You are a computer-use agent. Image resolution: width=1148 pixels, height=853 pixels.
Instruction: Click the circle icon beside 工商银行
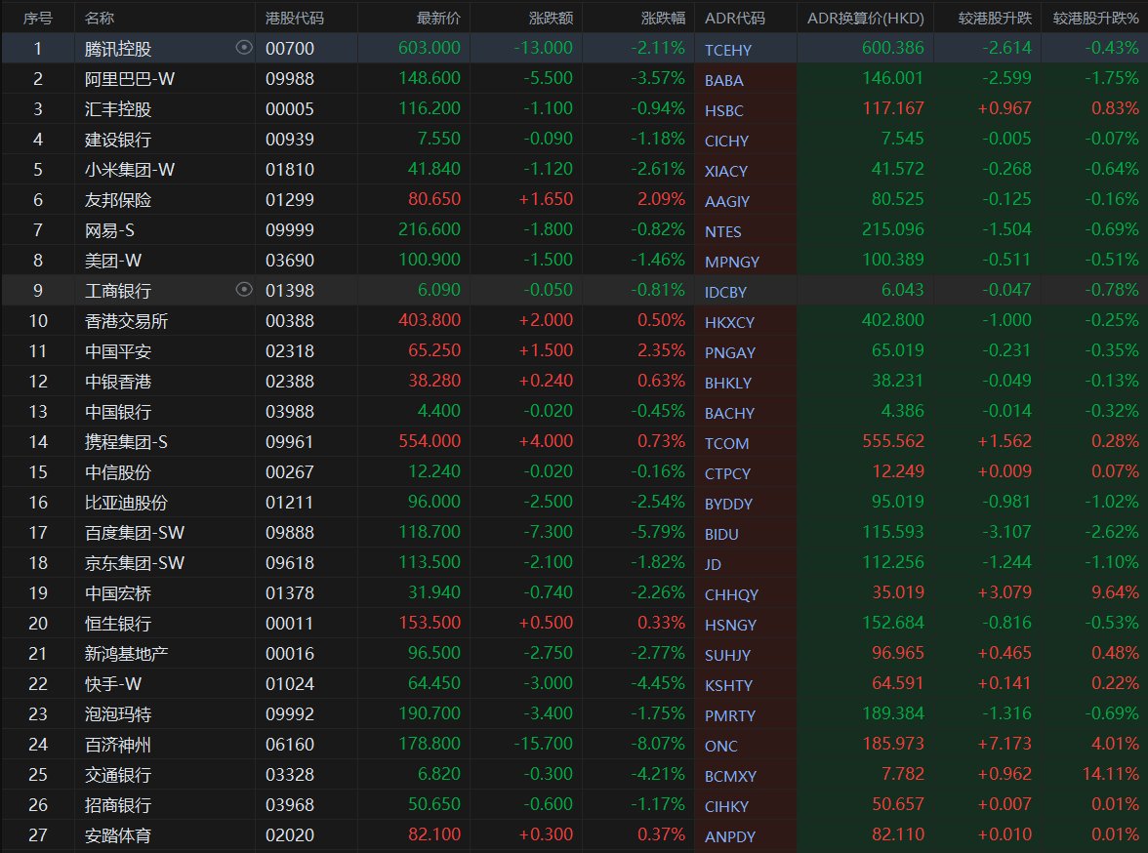(244, 290)
